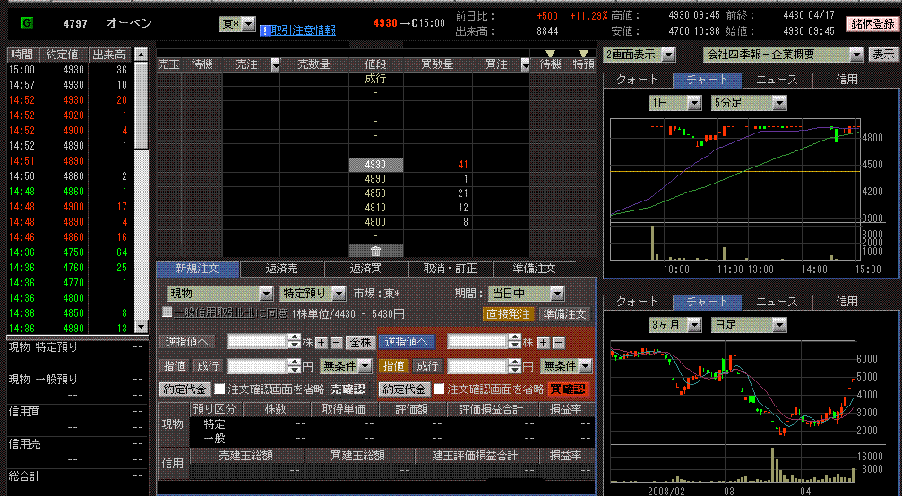
Task: Click the green G icon beside code 4797
Action: click(27, 22)
